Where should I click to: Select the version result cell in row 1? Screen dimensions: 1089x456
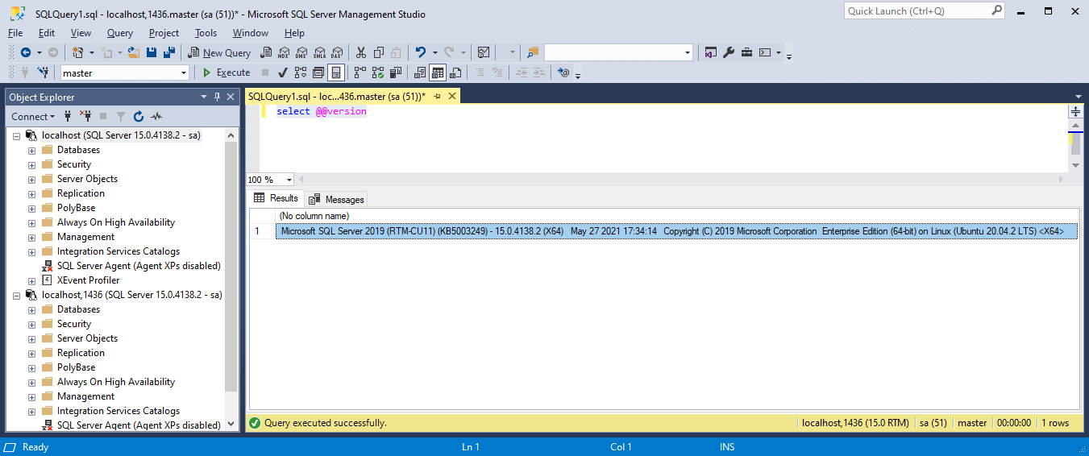tap(675, 231)
